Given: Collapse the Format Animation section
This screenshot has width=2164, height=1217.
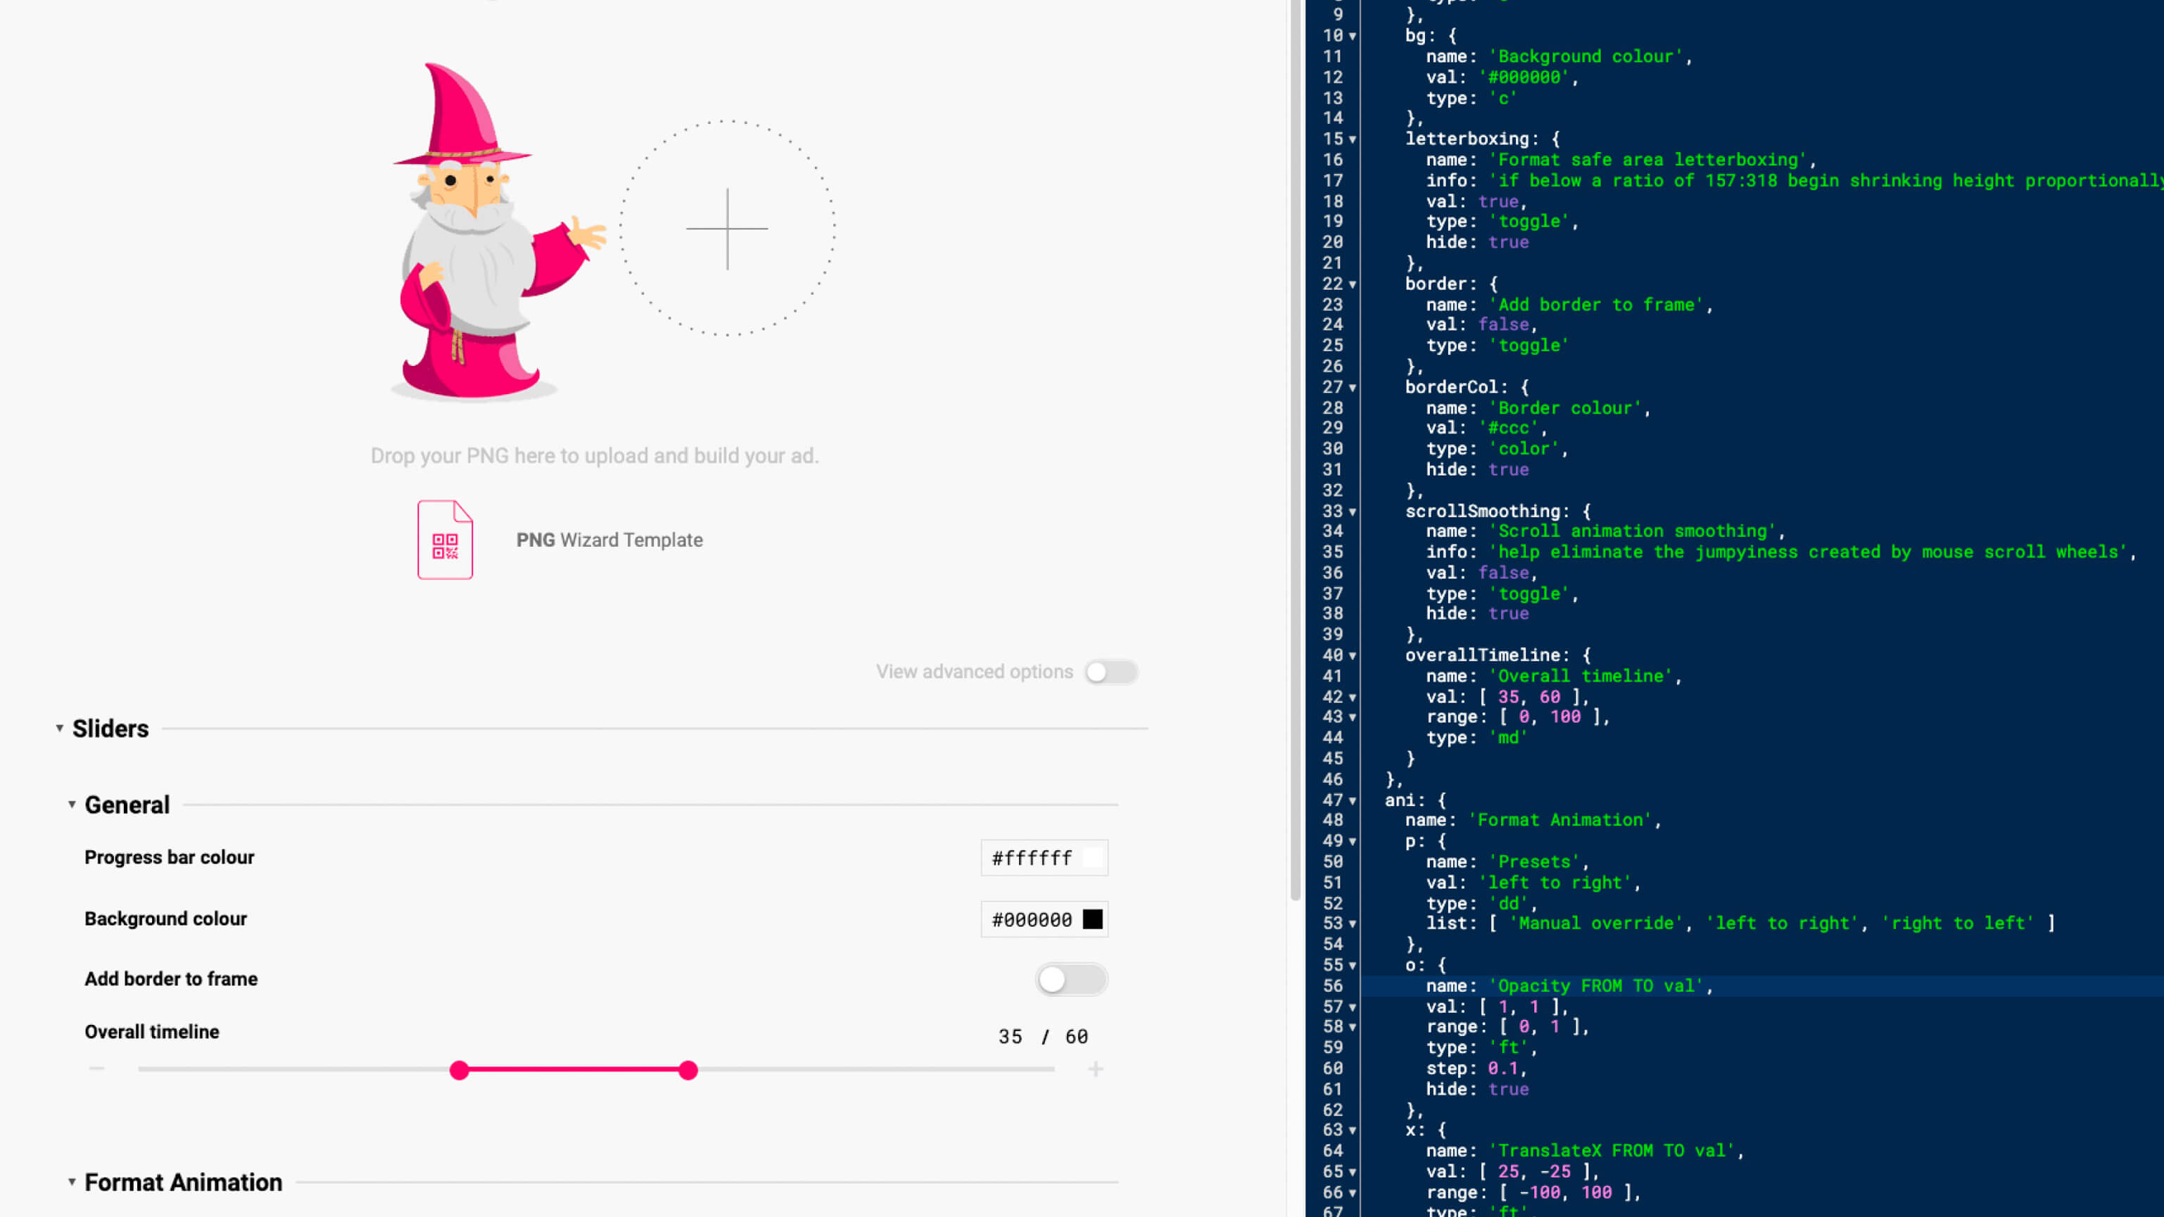Looking at the screenshot, I should coord(72,1183).
